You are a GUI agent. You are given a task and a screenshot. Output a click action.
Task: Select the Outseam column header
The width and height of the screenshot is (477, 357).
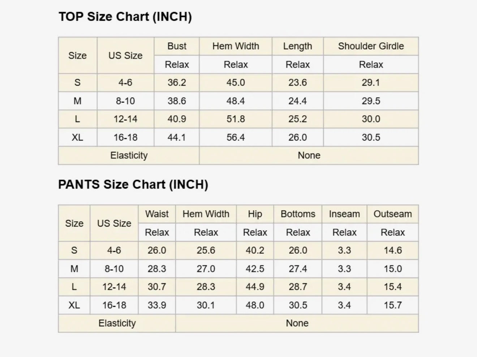pyautogui.click(x=393, y=214)
